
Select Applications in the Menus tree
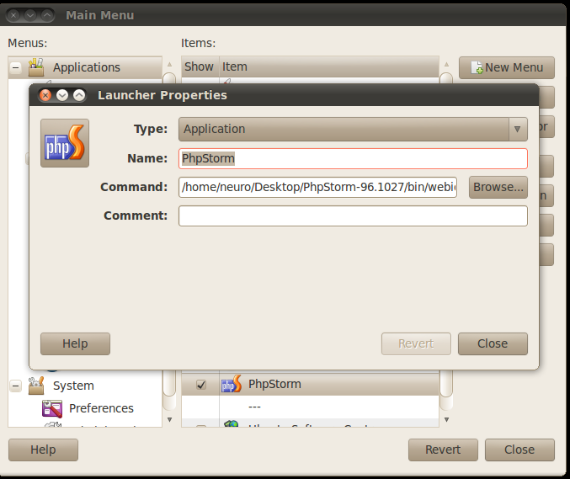[87, 67]
